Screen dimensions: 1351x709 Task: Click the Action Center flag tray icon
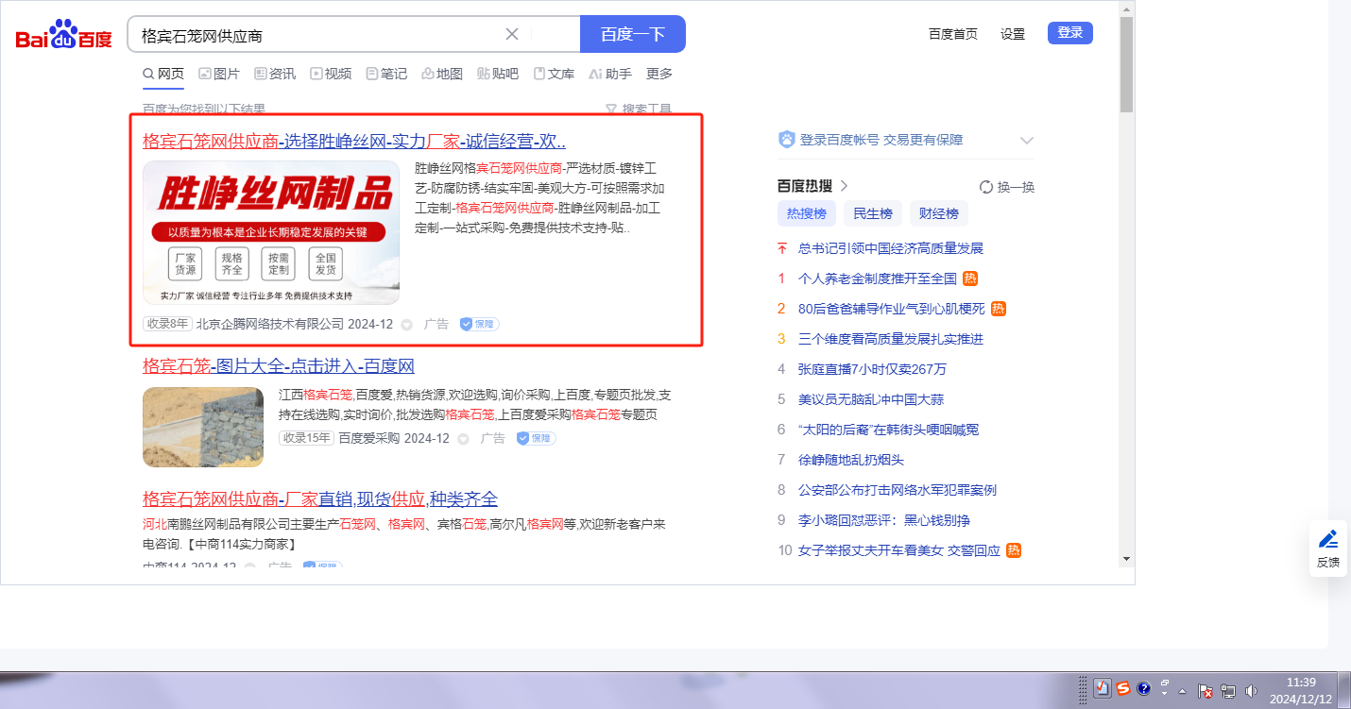pyautogui.click(x=1206, y=691)
